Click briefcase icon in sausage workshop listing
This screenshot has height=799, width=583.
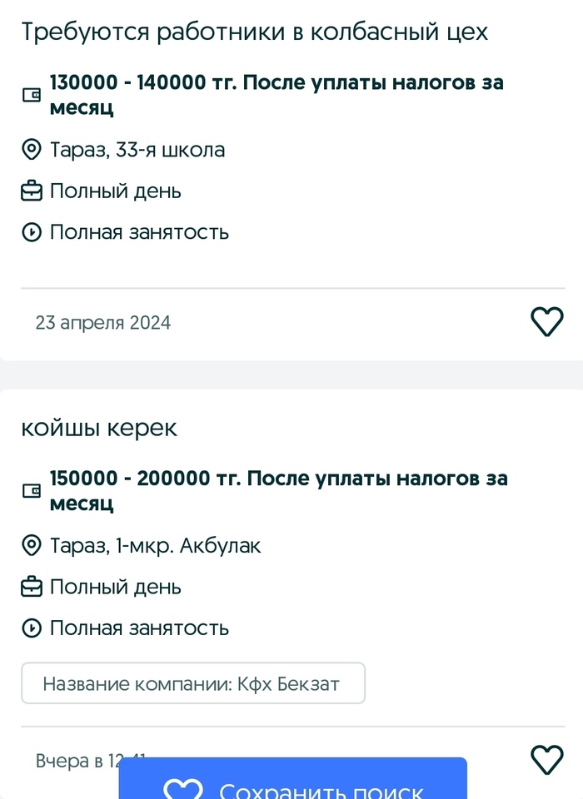pos(31,191)
